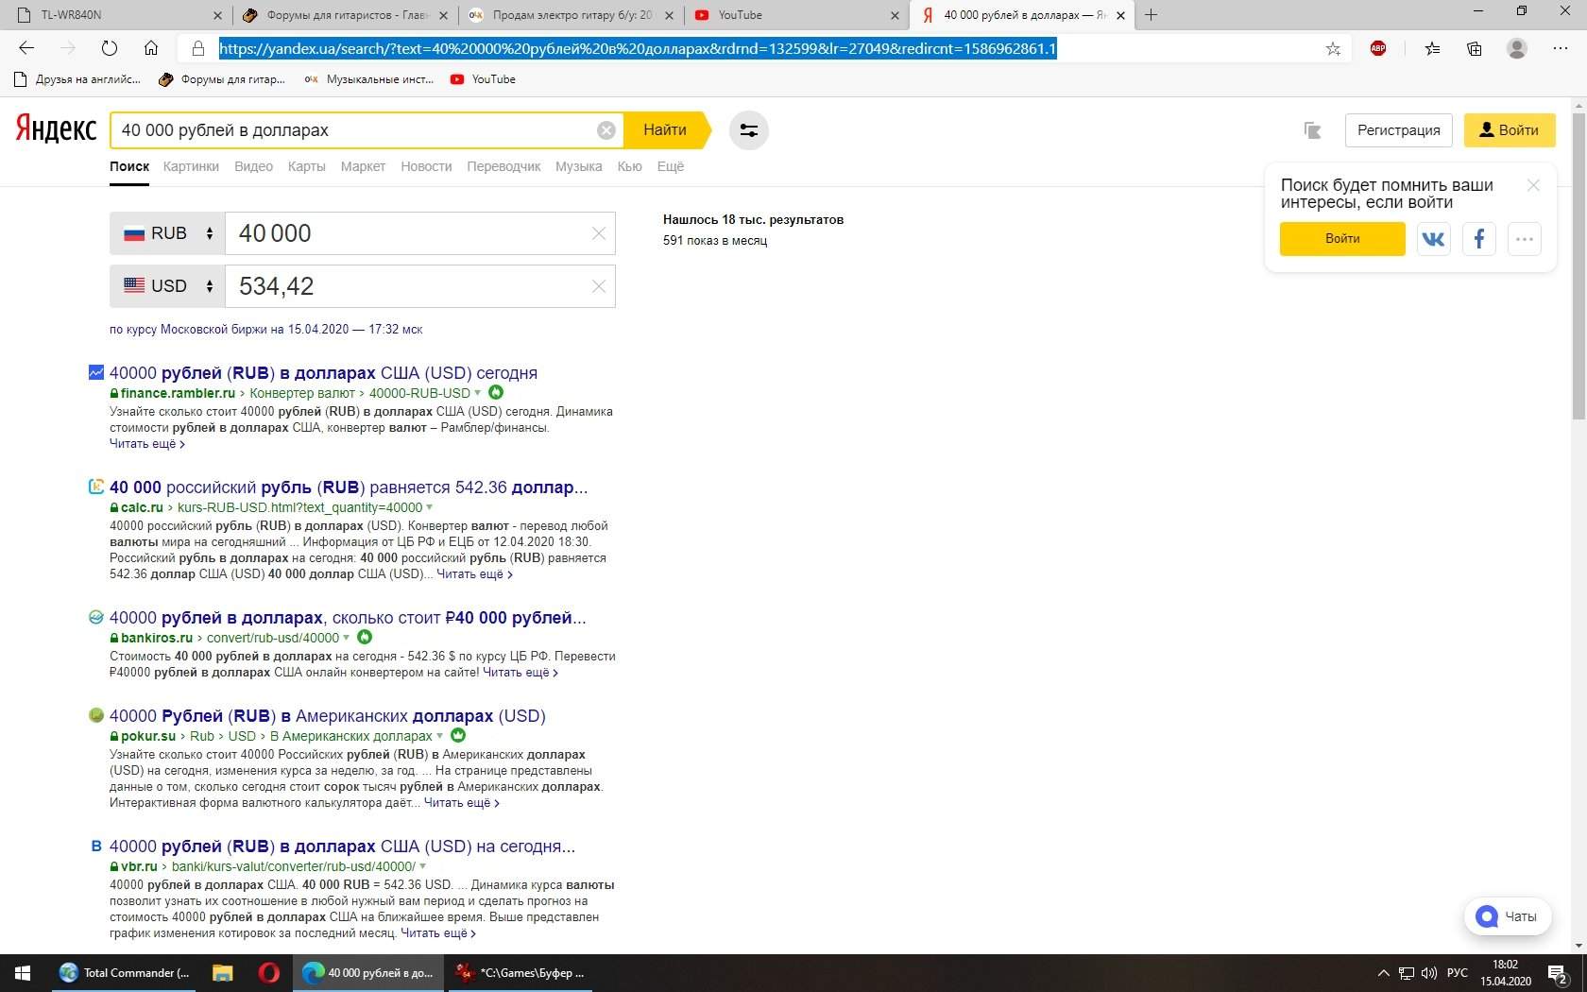Open the RUB currency dropdown
Image resolution: width=1587 pixels, height=992 pixels.
click(x=168, y=233)
